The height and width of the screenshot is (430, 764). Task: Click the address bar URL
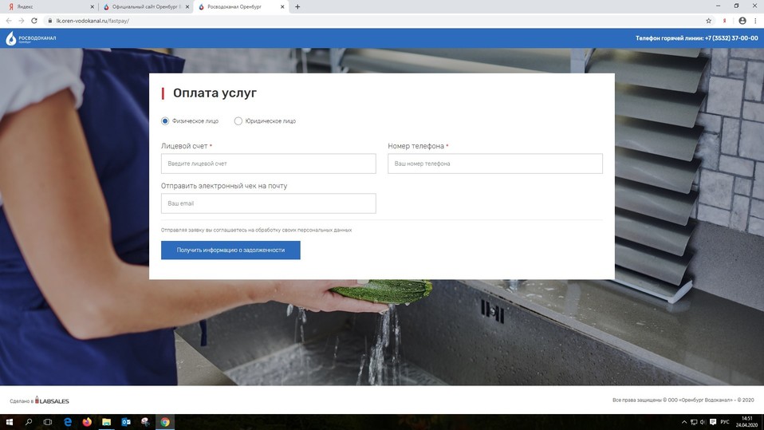click(x=93, y=21)
